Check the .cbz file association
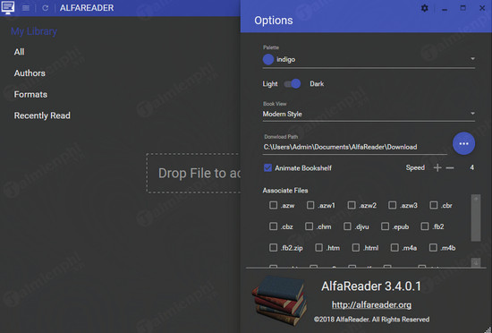The height and width of the screenshot is (333, 492). click(274, 226)
